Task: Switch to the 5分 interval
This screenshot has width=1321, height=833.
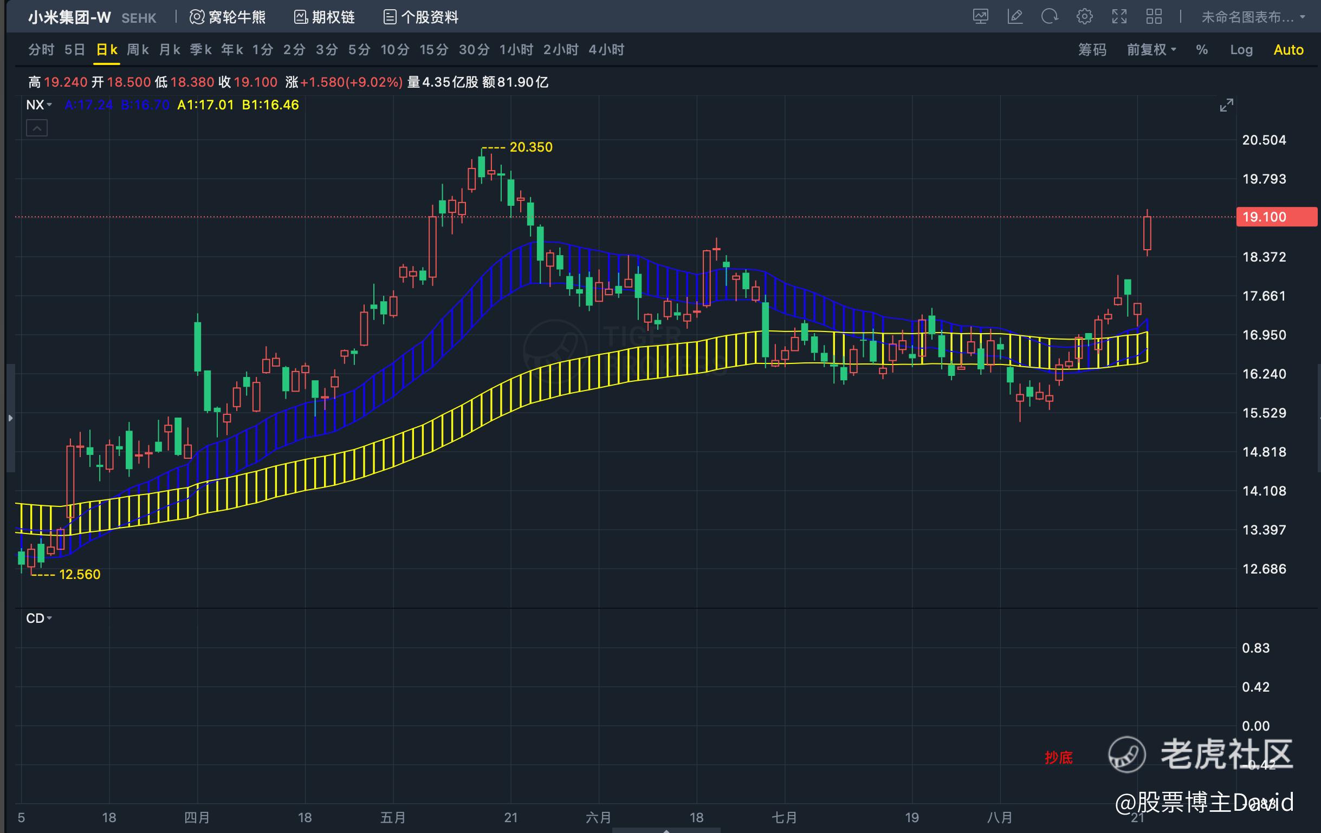Action: pyautogui.click(x=359, y=50)
